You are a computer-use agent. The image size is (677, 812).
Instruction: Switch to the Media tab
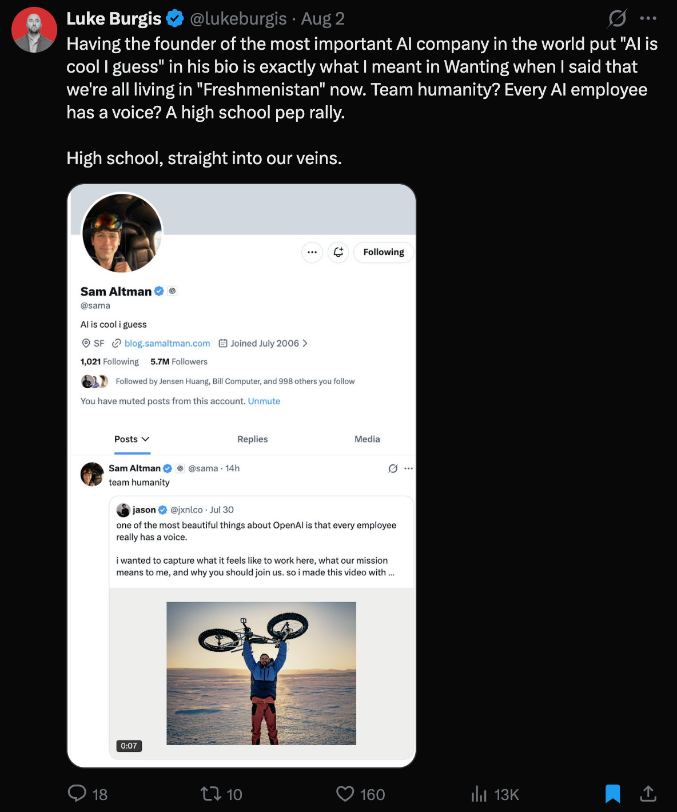tap(367, 439)
